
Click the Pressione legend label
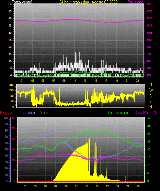[135, 2]
